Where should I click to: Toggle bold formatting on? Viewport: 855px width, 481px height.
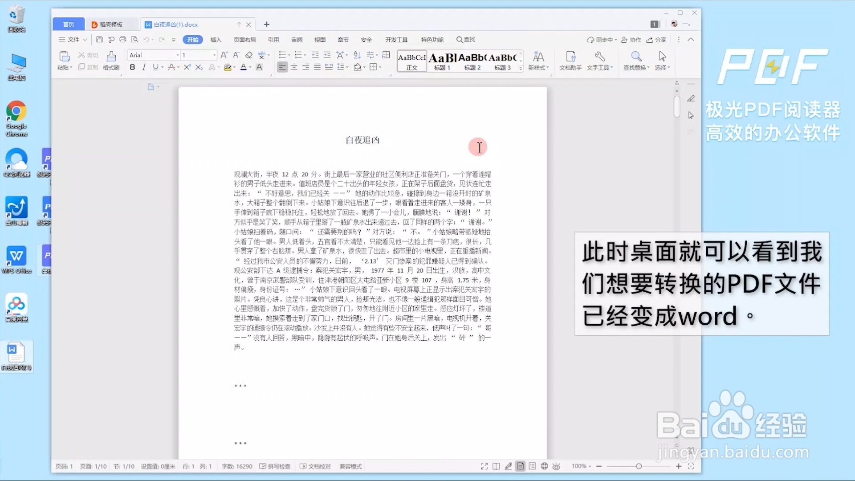132,67
